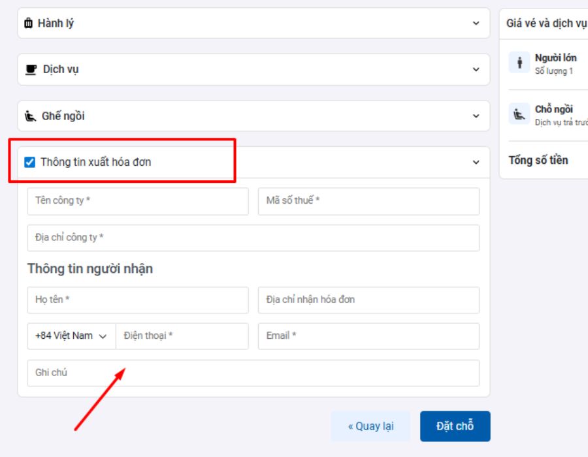Click the Quay lại button
The height and width of the screenshot is (457, 588).
370,426
